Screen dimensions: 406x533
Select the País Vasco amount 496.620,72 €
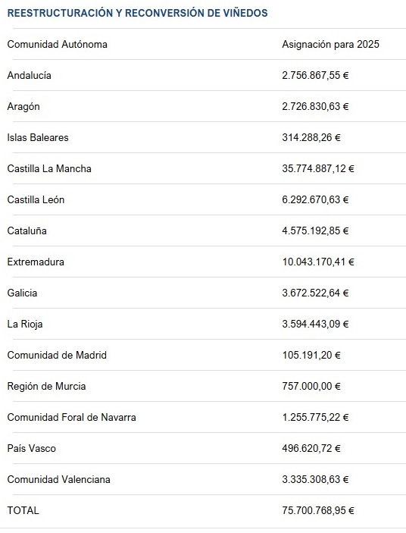pos(311,448)
